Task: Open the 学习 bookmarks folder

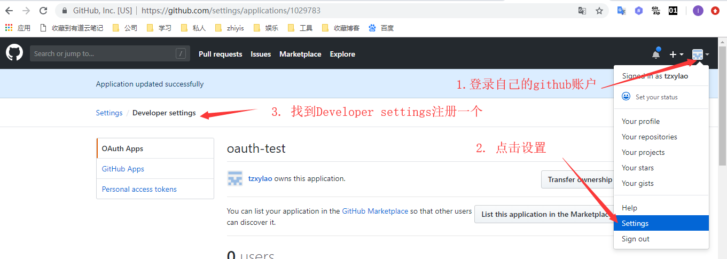Action: (159, 28)
